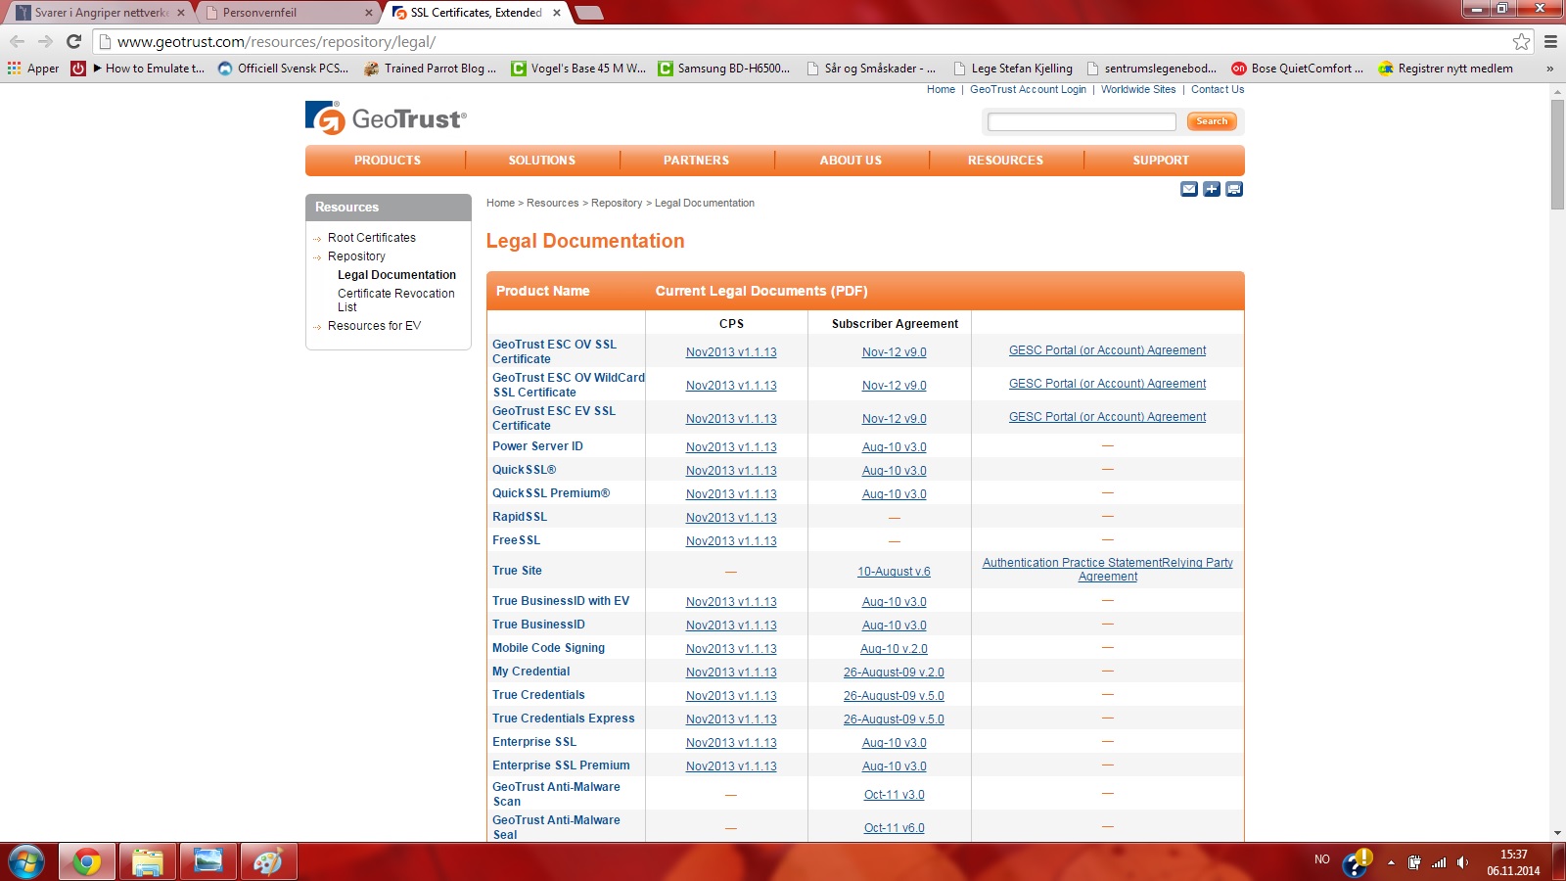
Task: Go back using the browser back arrow
Action: 17,41
